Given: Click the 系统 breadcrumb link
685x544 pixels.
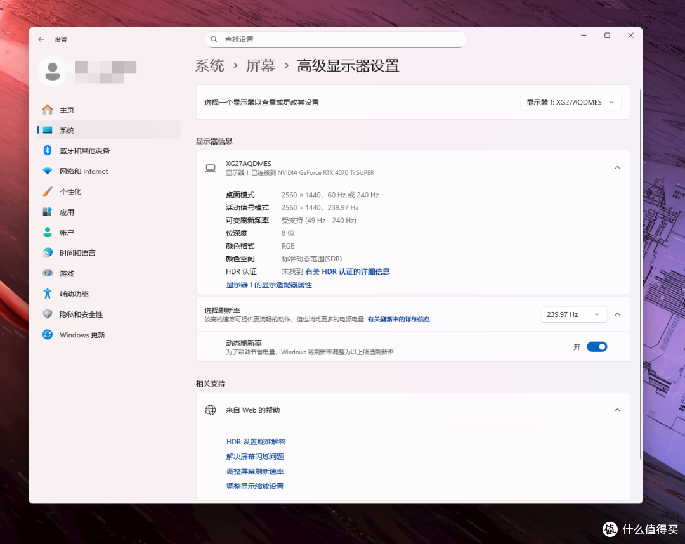Looking at the screenshot, I should click(x=210, y=66).
